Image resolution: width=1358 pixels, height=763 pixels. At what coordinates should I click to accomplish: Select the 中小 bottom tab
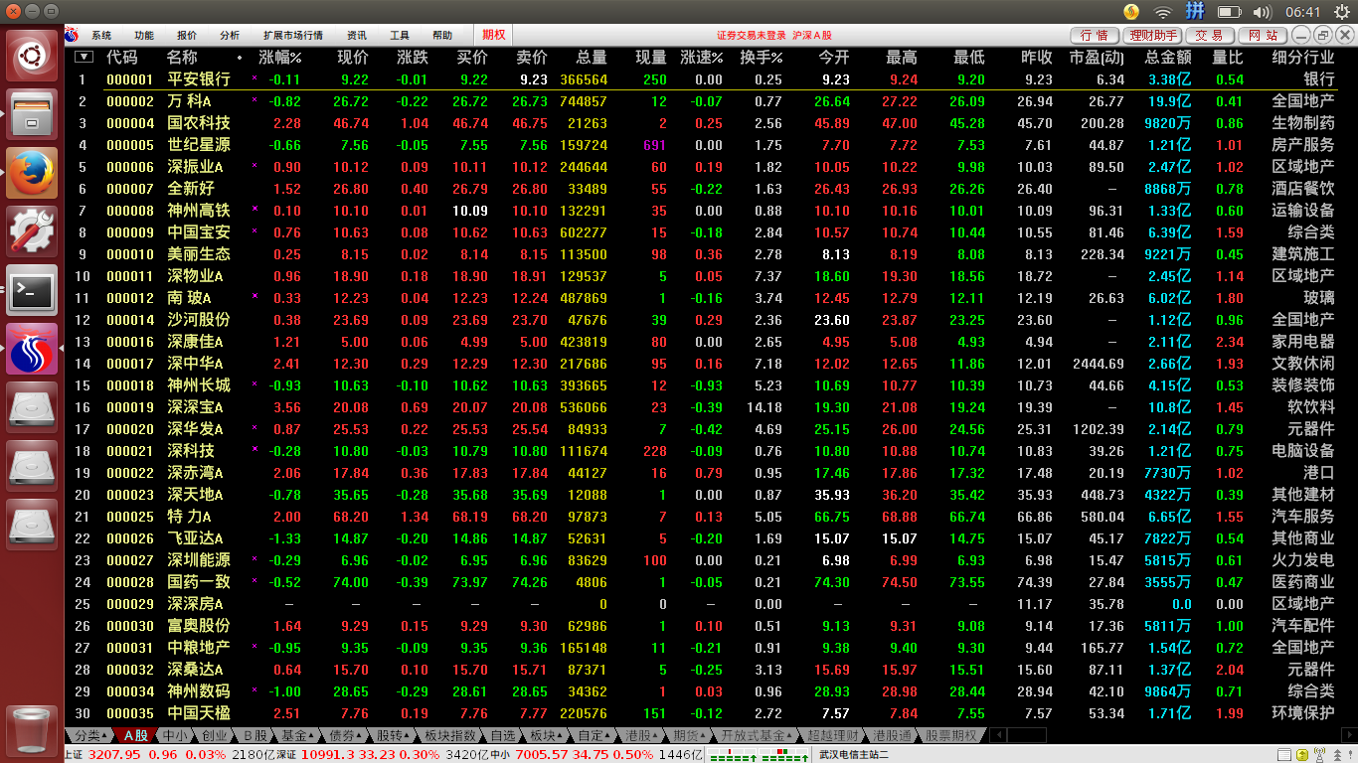[176, 736]
